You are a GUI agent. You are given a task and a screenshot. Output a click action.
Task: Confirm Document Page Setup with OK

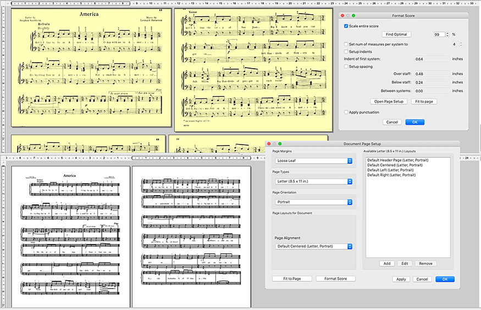445,279
